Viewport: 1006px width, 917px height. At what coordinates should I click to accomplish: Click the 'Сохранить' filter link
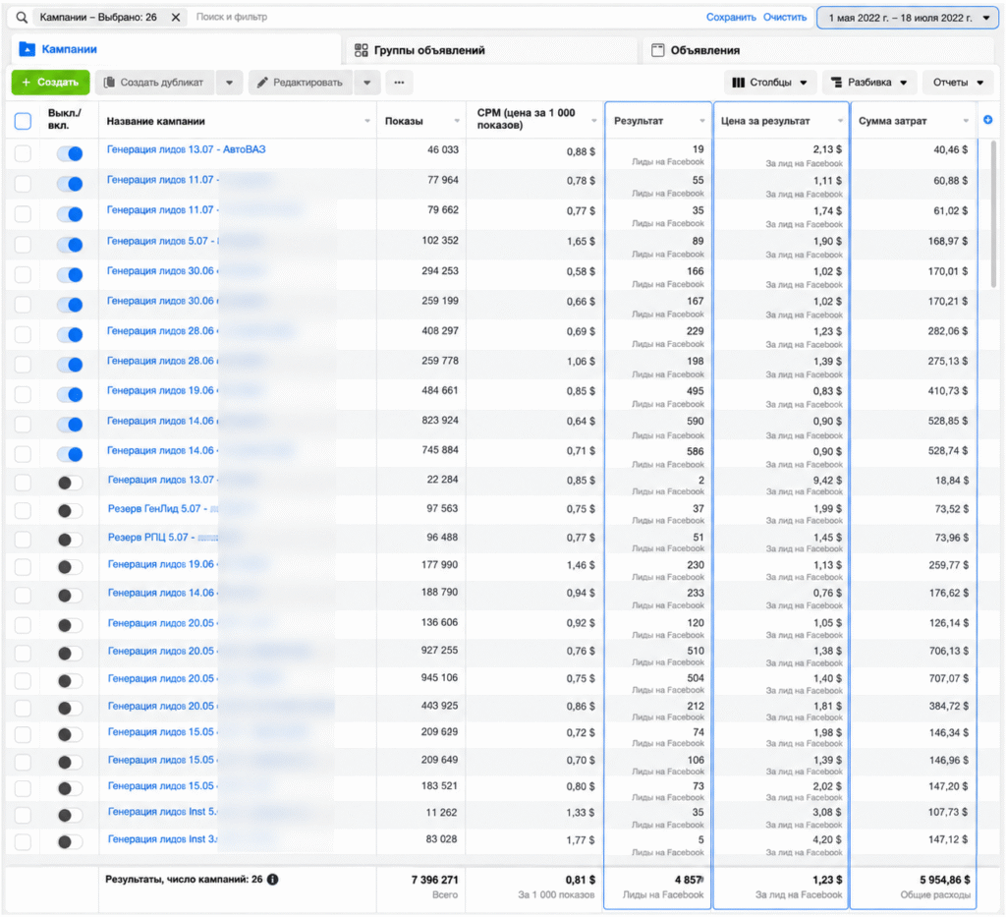pyautogui.click(x=731, y=18)
